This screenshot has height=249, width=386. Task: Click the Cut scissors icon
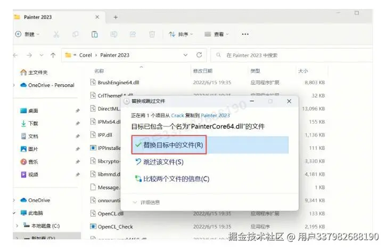tap(56, 34)
